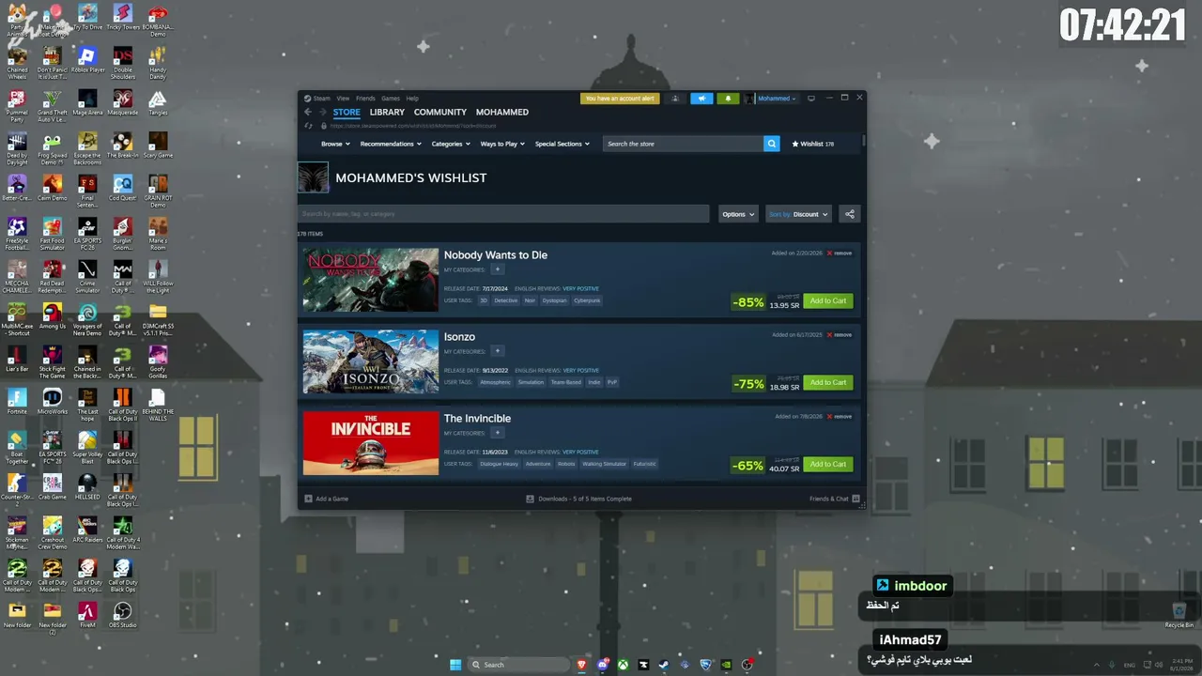Open Wishlist 178 link in store bar

[x=813, y=144]
